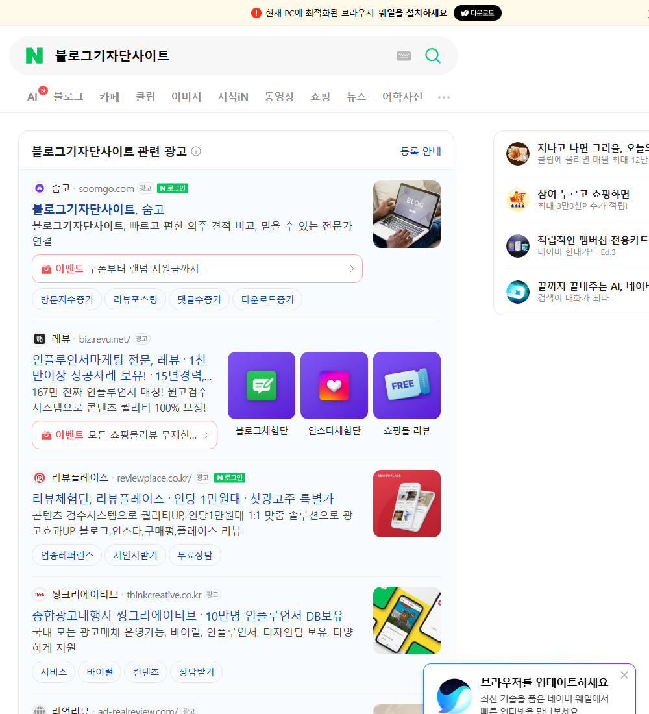Open the 숨고 laptop BLOG thumbnail

tap(407, 214)
